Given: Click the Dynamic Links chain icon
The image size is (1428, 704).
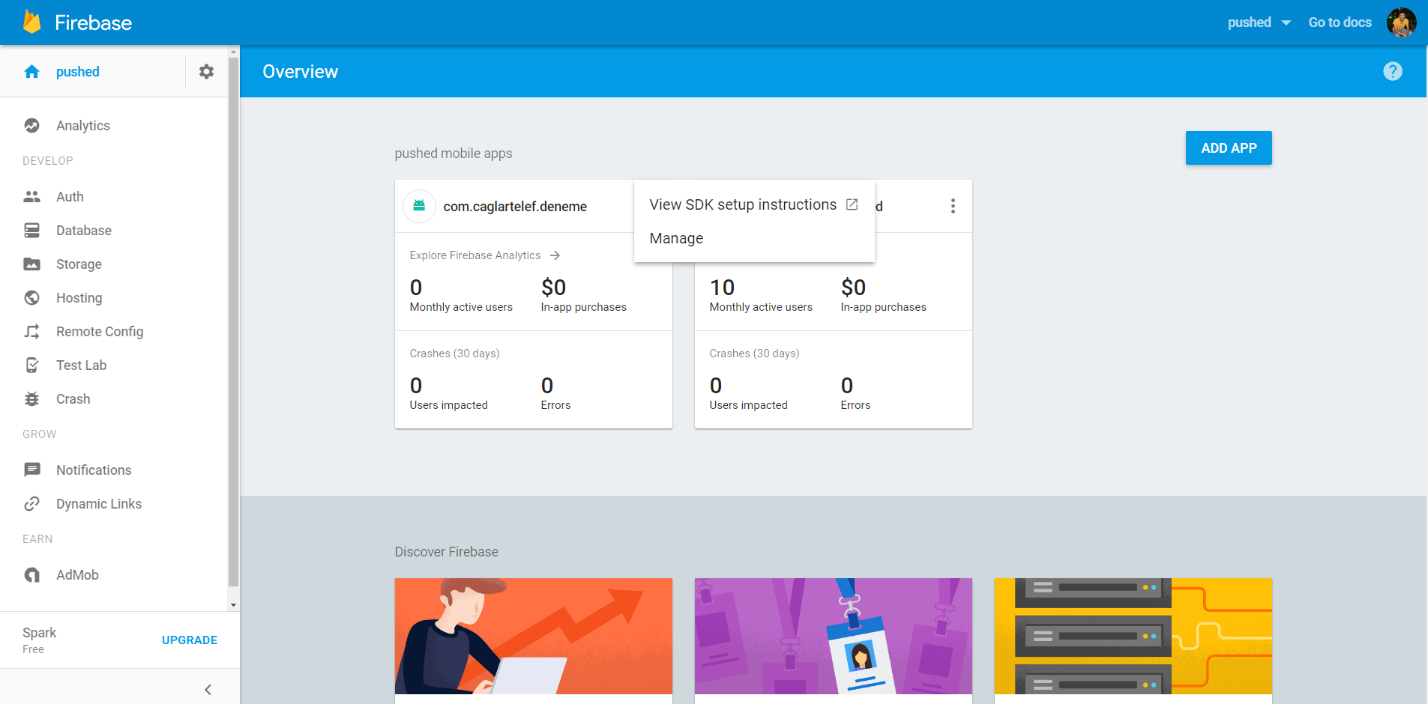Looking at the screenshot, I should tap(31, 504).
